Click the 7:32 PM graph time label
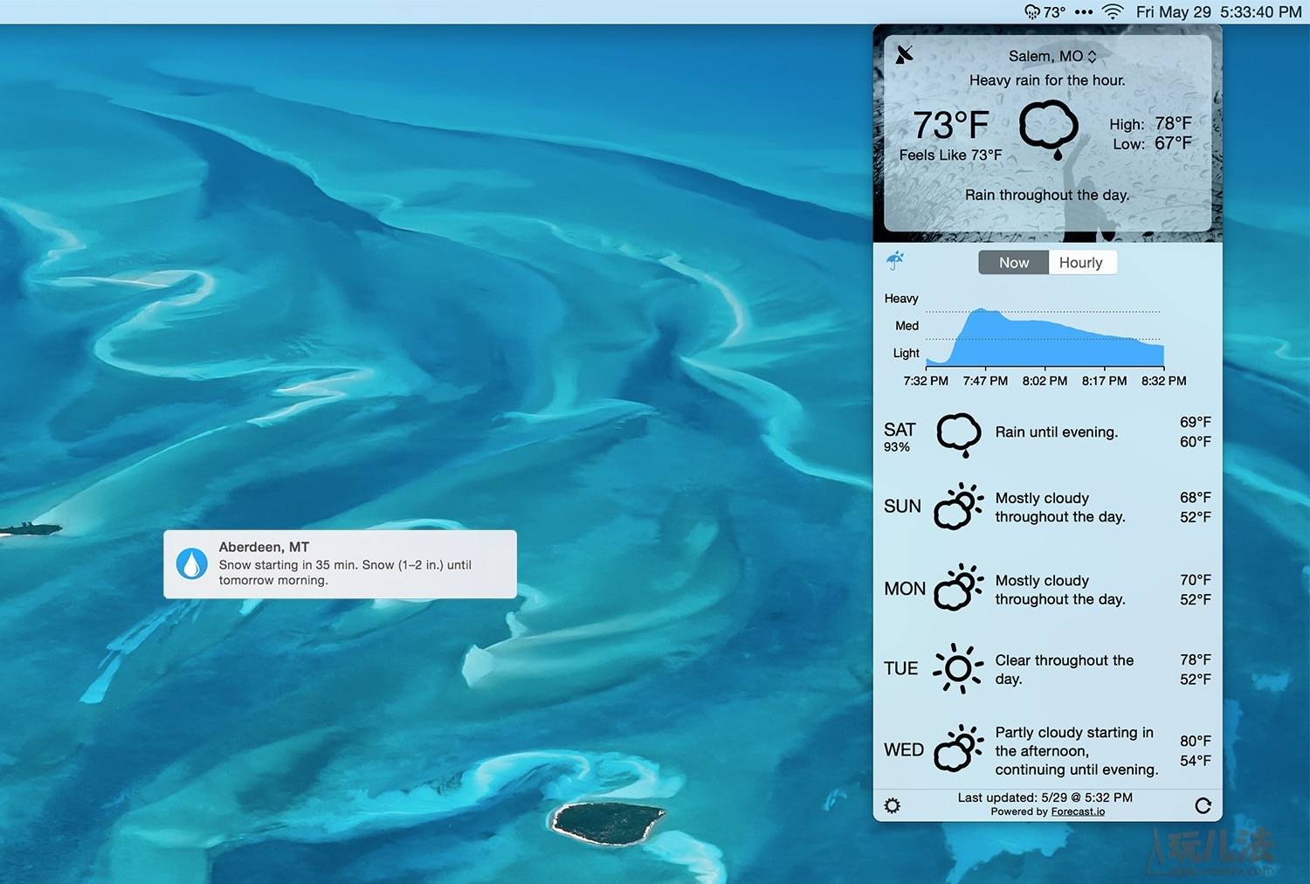 926,381
